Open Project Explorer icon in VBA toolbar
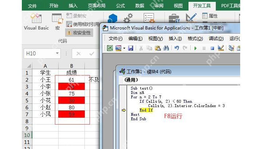The image size is (262, 149). click(x=231, y=48)
